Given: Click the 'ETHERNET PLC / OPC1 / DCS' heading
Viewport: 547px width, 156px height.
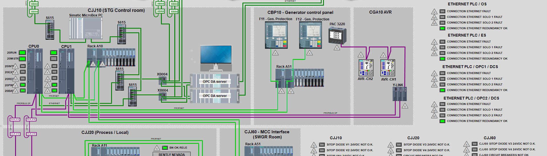Looking at the screenshot, I should coord(470,67).
